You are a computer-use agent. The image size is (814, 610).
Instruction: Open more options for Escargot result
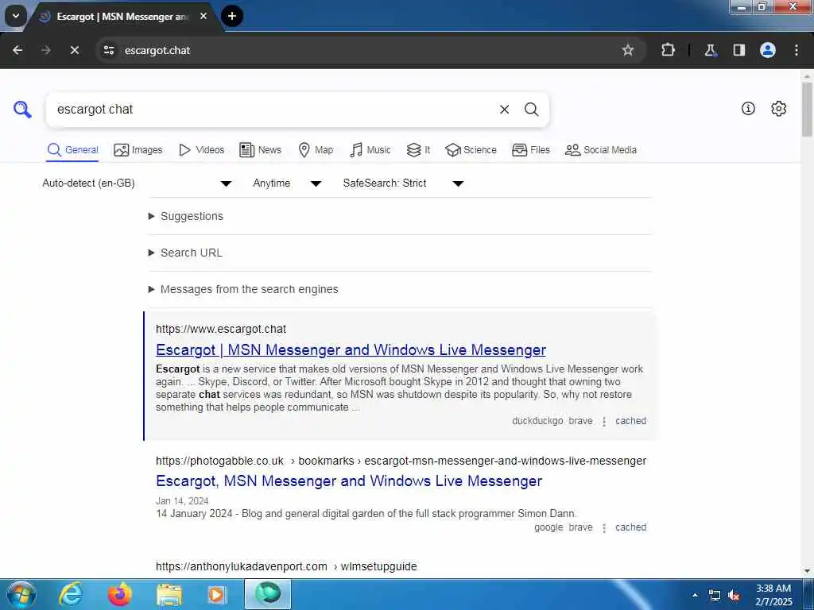[604, 421]
